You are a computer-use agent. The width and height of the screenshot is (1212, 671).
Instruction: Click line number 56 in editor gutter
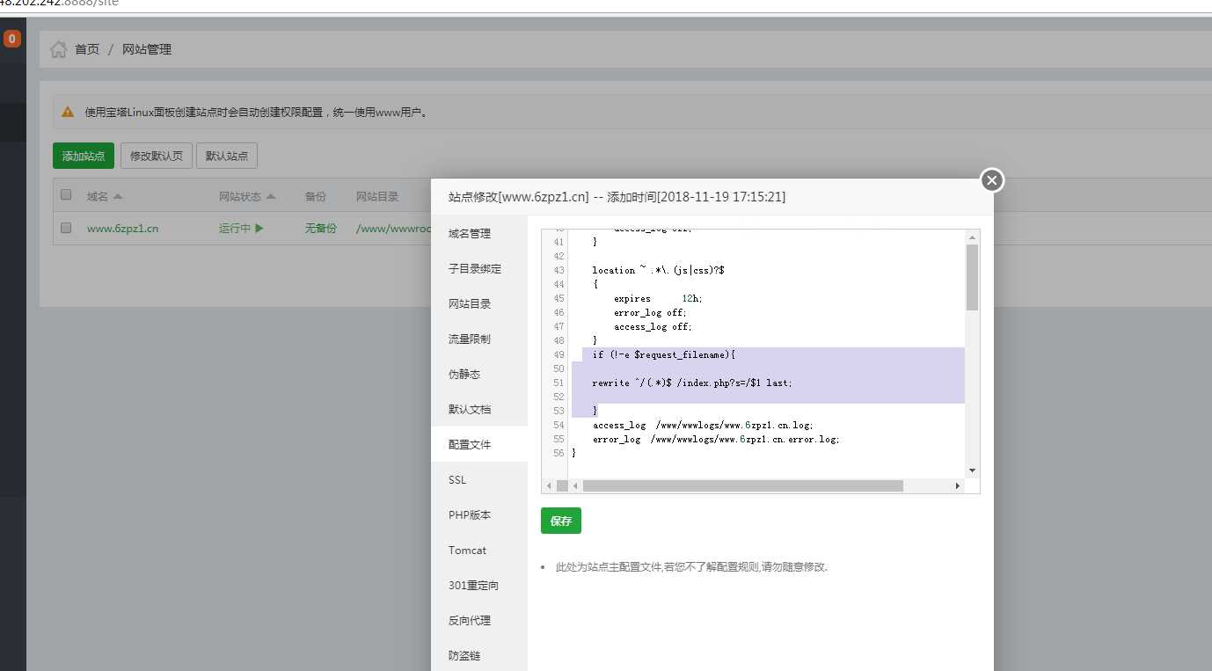click(x=559, y=453)
